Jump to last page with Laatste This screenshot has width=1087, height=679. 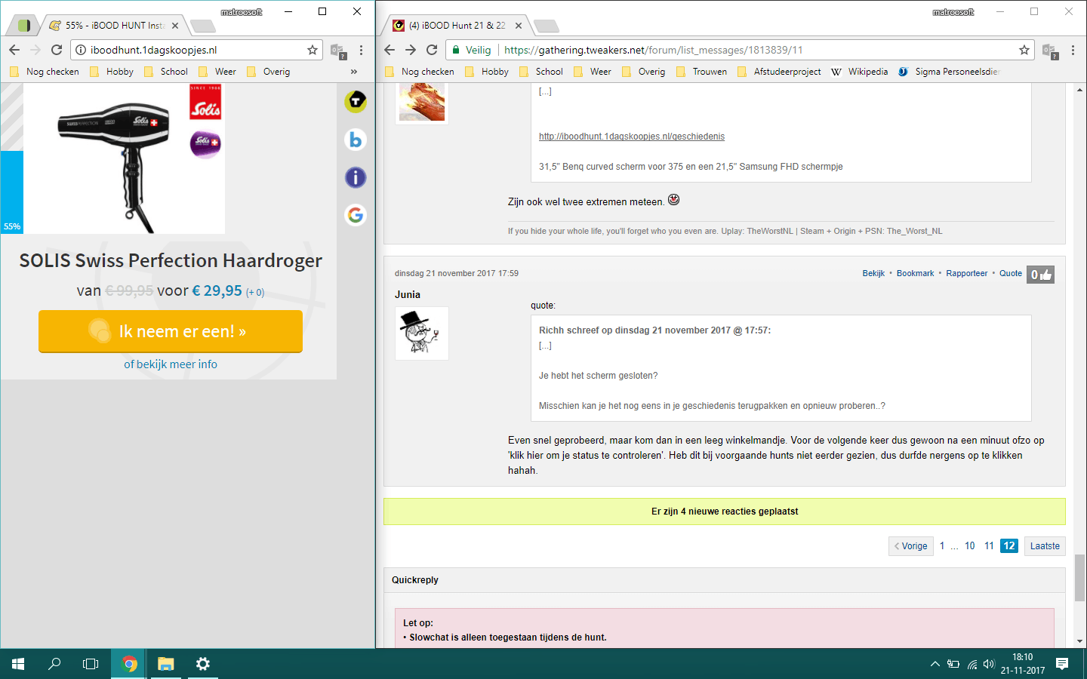[x=1045, y=546]
